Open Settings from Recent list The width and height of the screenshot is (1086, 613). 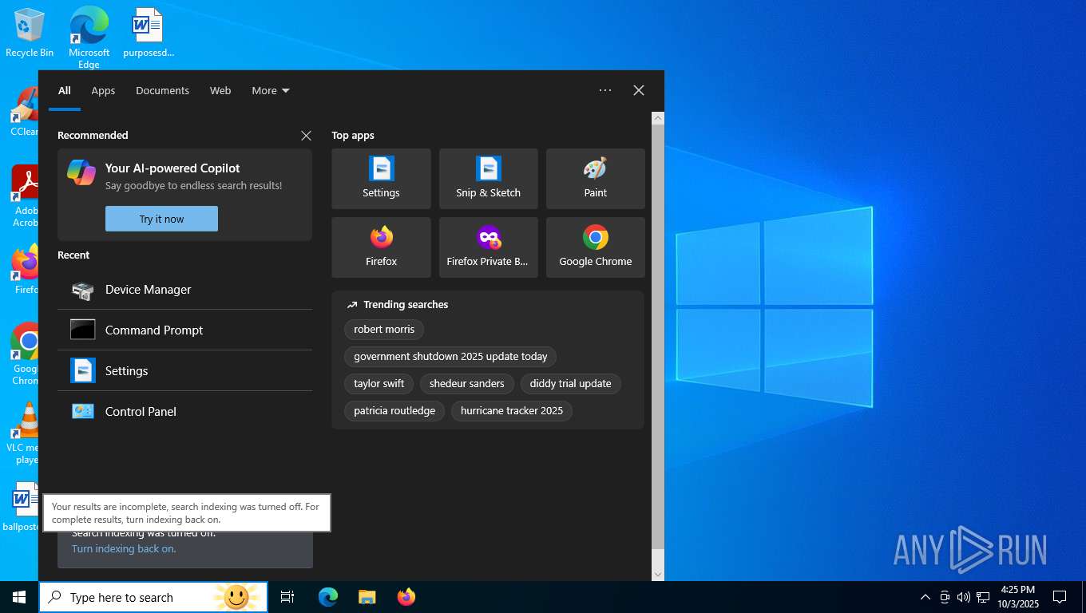[184, 371]
